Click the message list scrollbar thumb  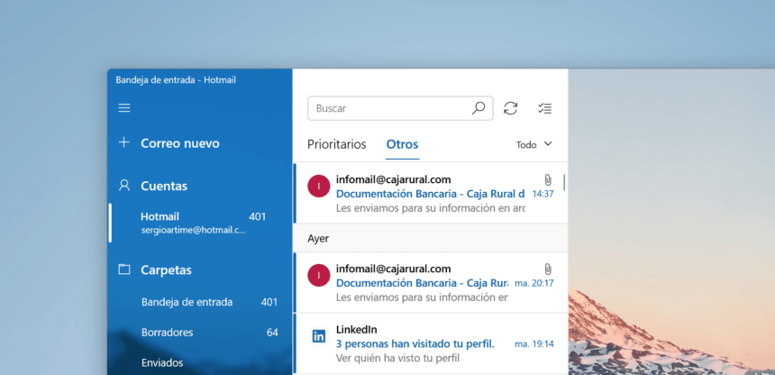point(564,182)
